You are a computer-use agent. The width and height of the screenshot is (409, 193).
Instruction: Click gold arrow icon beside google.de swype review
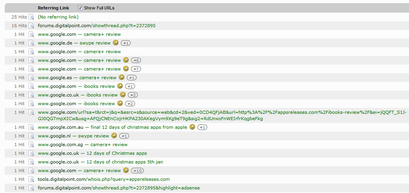point(116,43)
